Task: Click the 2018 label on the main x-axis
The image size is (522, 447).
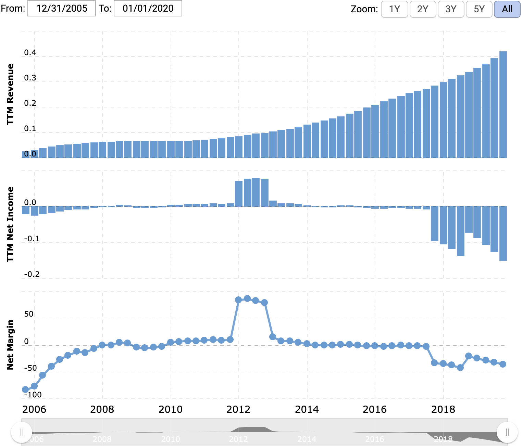Action: click(x=443, y=409)
